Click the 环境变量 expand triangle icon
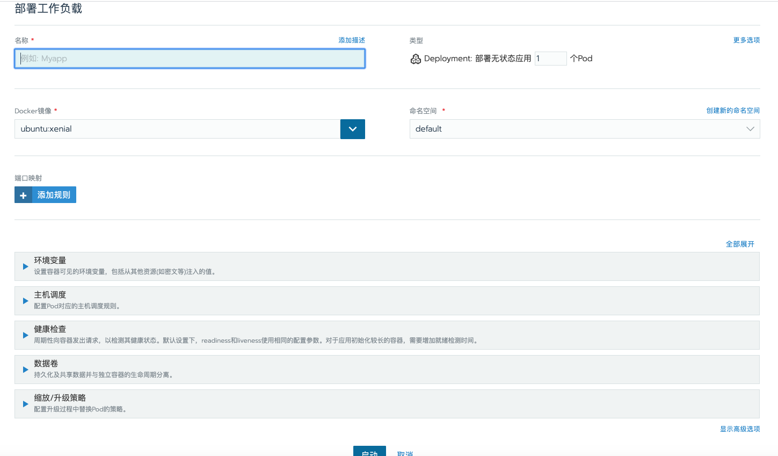This screenshot has width=778, height=456. click(24, 266)
